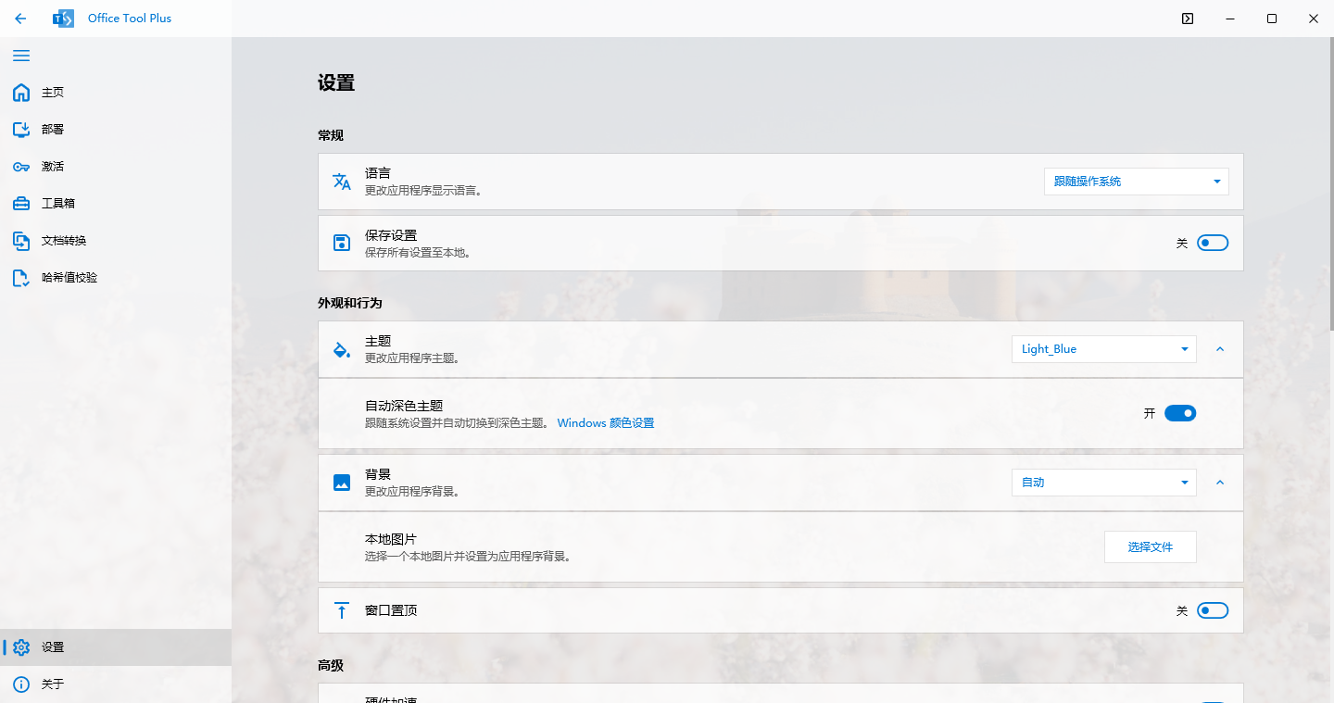Turn off 自动深色主题 toggle

point(1179,413)
